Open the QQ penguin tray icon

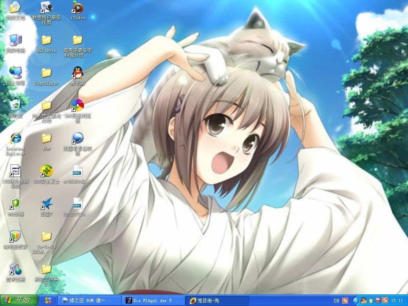363,300
